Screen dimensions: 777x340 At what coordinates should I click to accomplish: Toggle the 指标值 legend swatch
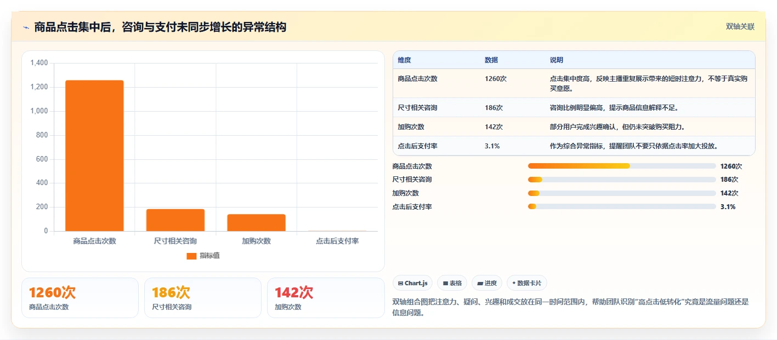[x=191, y=256]
